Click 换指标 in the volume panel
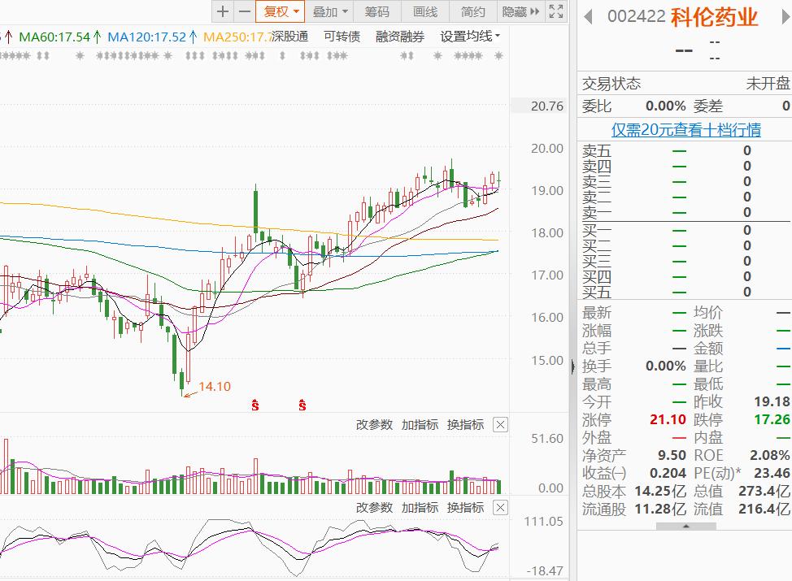 click(x=465, y=424)
